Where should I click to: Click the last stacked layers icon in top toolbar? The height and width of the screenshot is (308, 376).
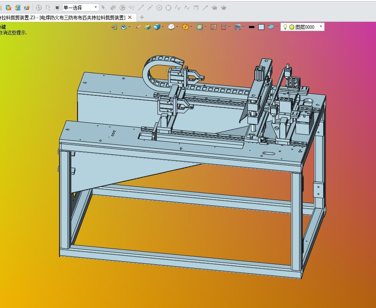(223, 8)
